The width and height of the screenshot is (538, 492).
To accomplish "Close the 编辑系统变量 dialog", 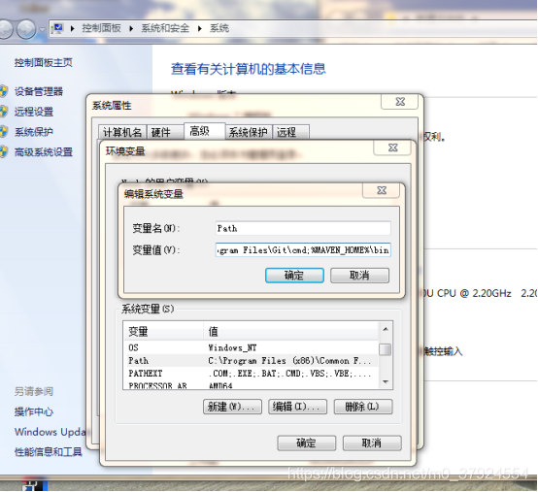I will point(382,190).
